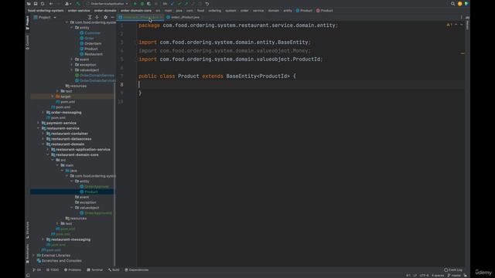
Task: Click the master git branch in status bar
Action: coord(455,275)
